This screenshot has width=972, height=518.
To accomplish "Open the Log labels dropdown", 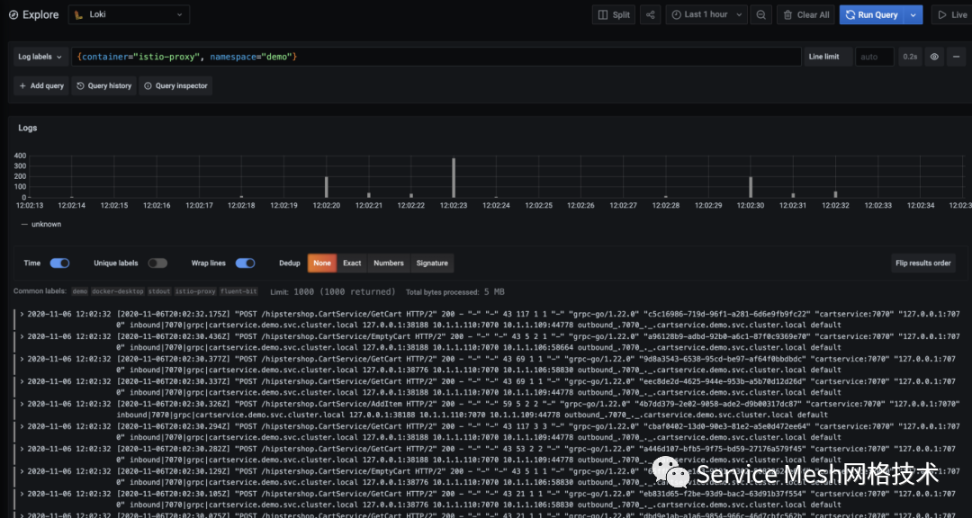I will point(40,57).
